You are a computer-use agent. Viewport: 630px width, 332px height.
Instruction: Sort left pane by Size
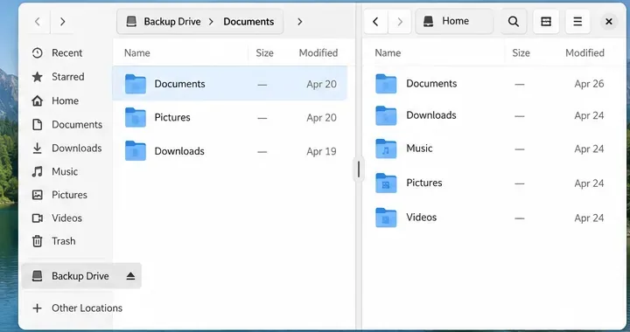tap(265, 53)
